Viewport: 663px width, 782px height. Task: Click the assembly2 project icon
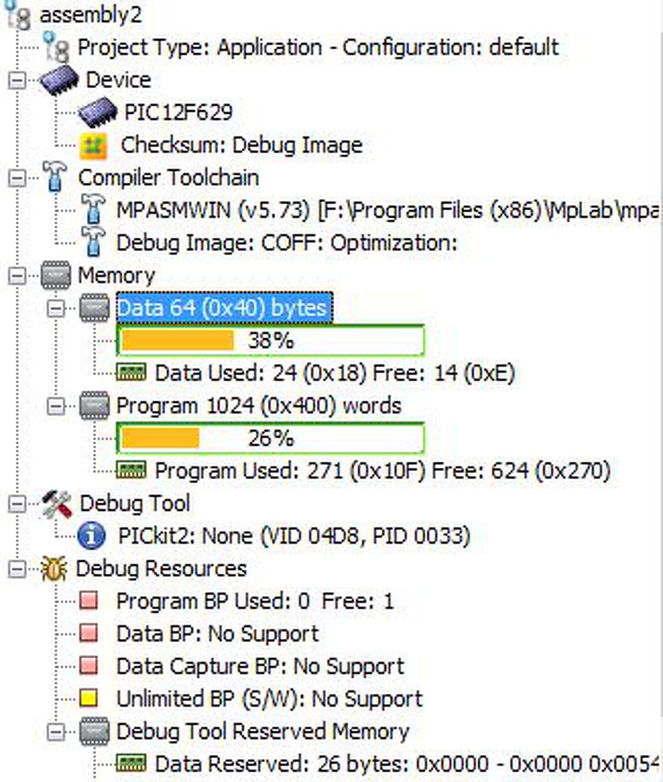pos(17,15)
